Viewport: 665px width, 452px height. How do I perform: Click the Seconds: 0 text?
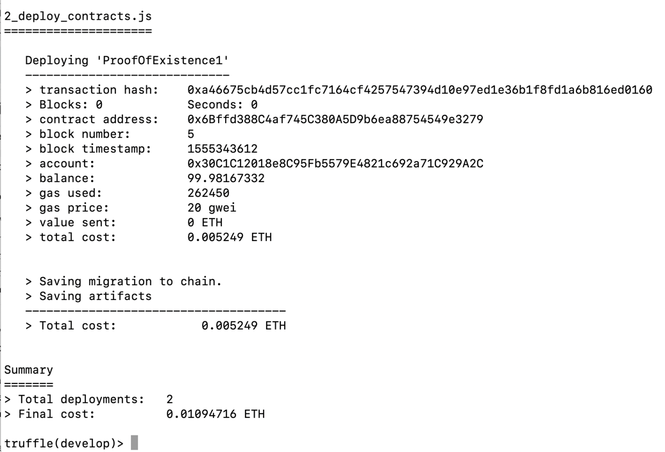tap(222, 105)
